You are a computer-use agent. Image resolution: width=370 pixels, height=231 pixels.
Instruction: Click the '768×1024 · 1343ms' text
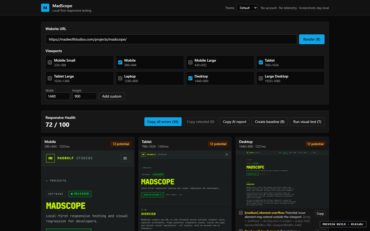pos(155,147)
